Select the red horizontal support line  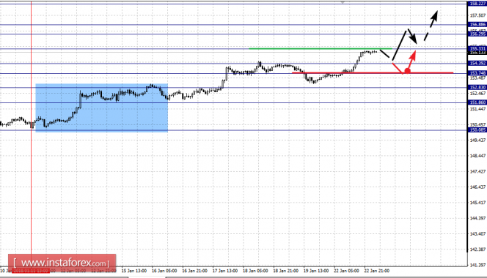[373, 73]
